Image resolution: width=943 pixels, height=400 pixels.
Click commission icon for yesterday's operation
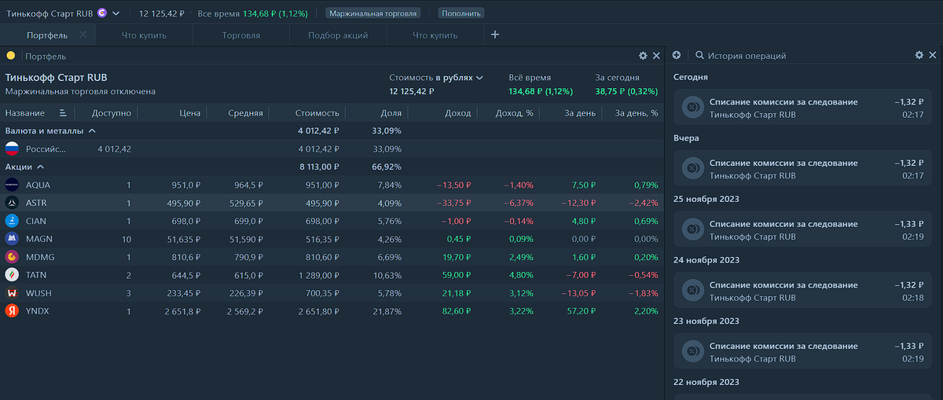pyautogui.click(x=692, y=168)
